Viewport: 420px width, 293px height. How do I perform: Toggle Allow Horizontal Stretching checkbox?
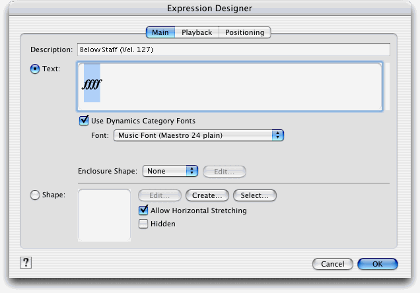click(143, 211)
